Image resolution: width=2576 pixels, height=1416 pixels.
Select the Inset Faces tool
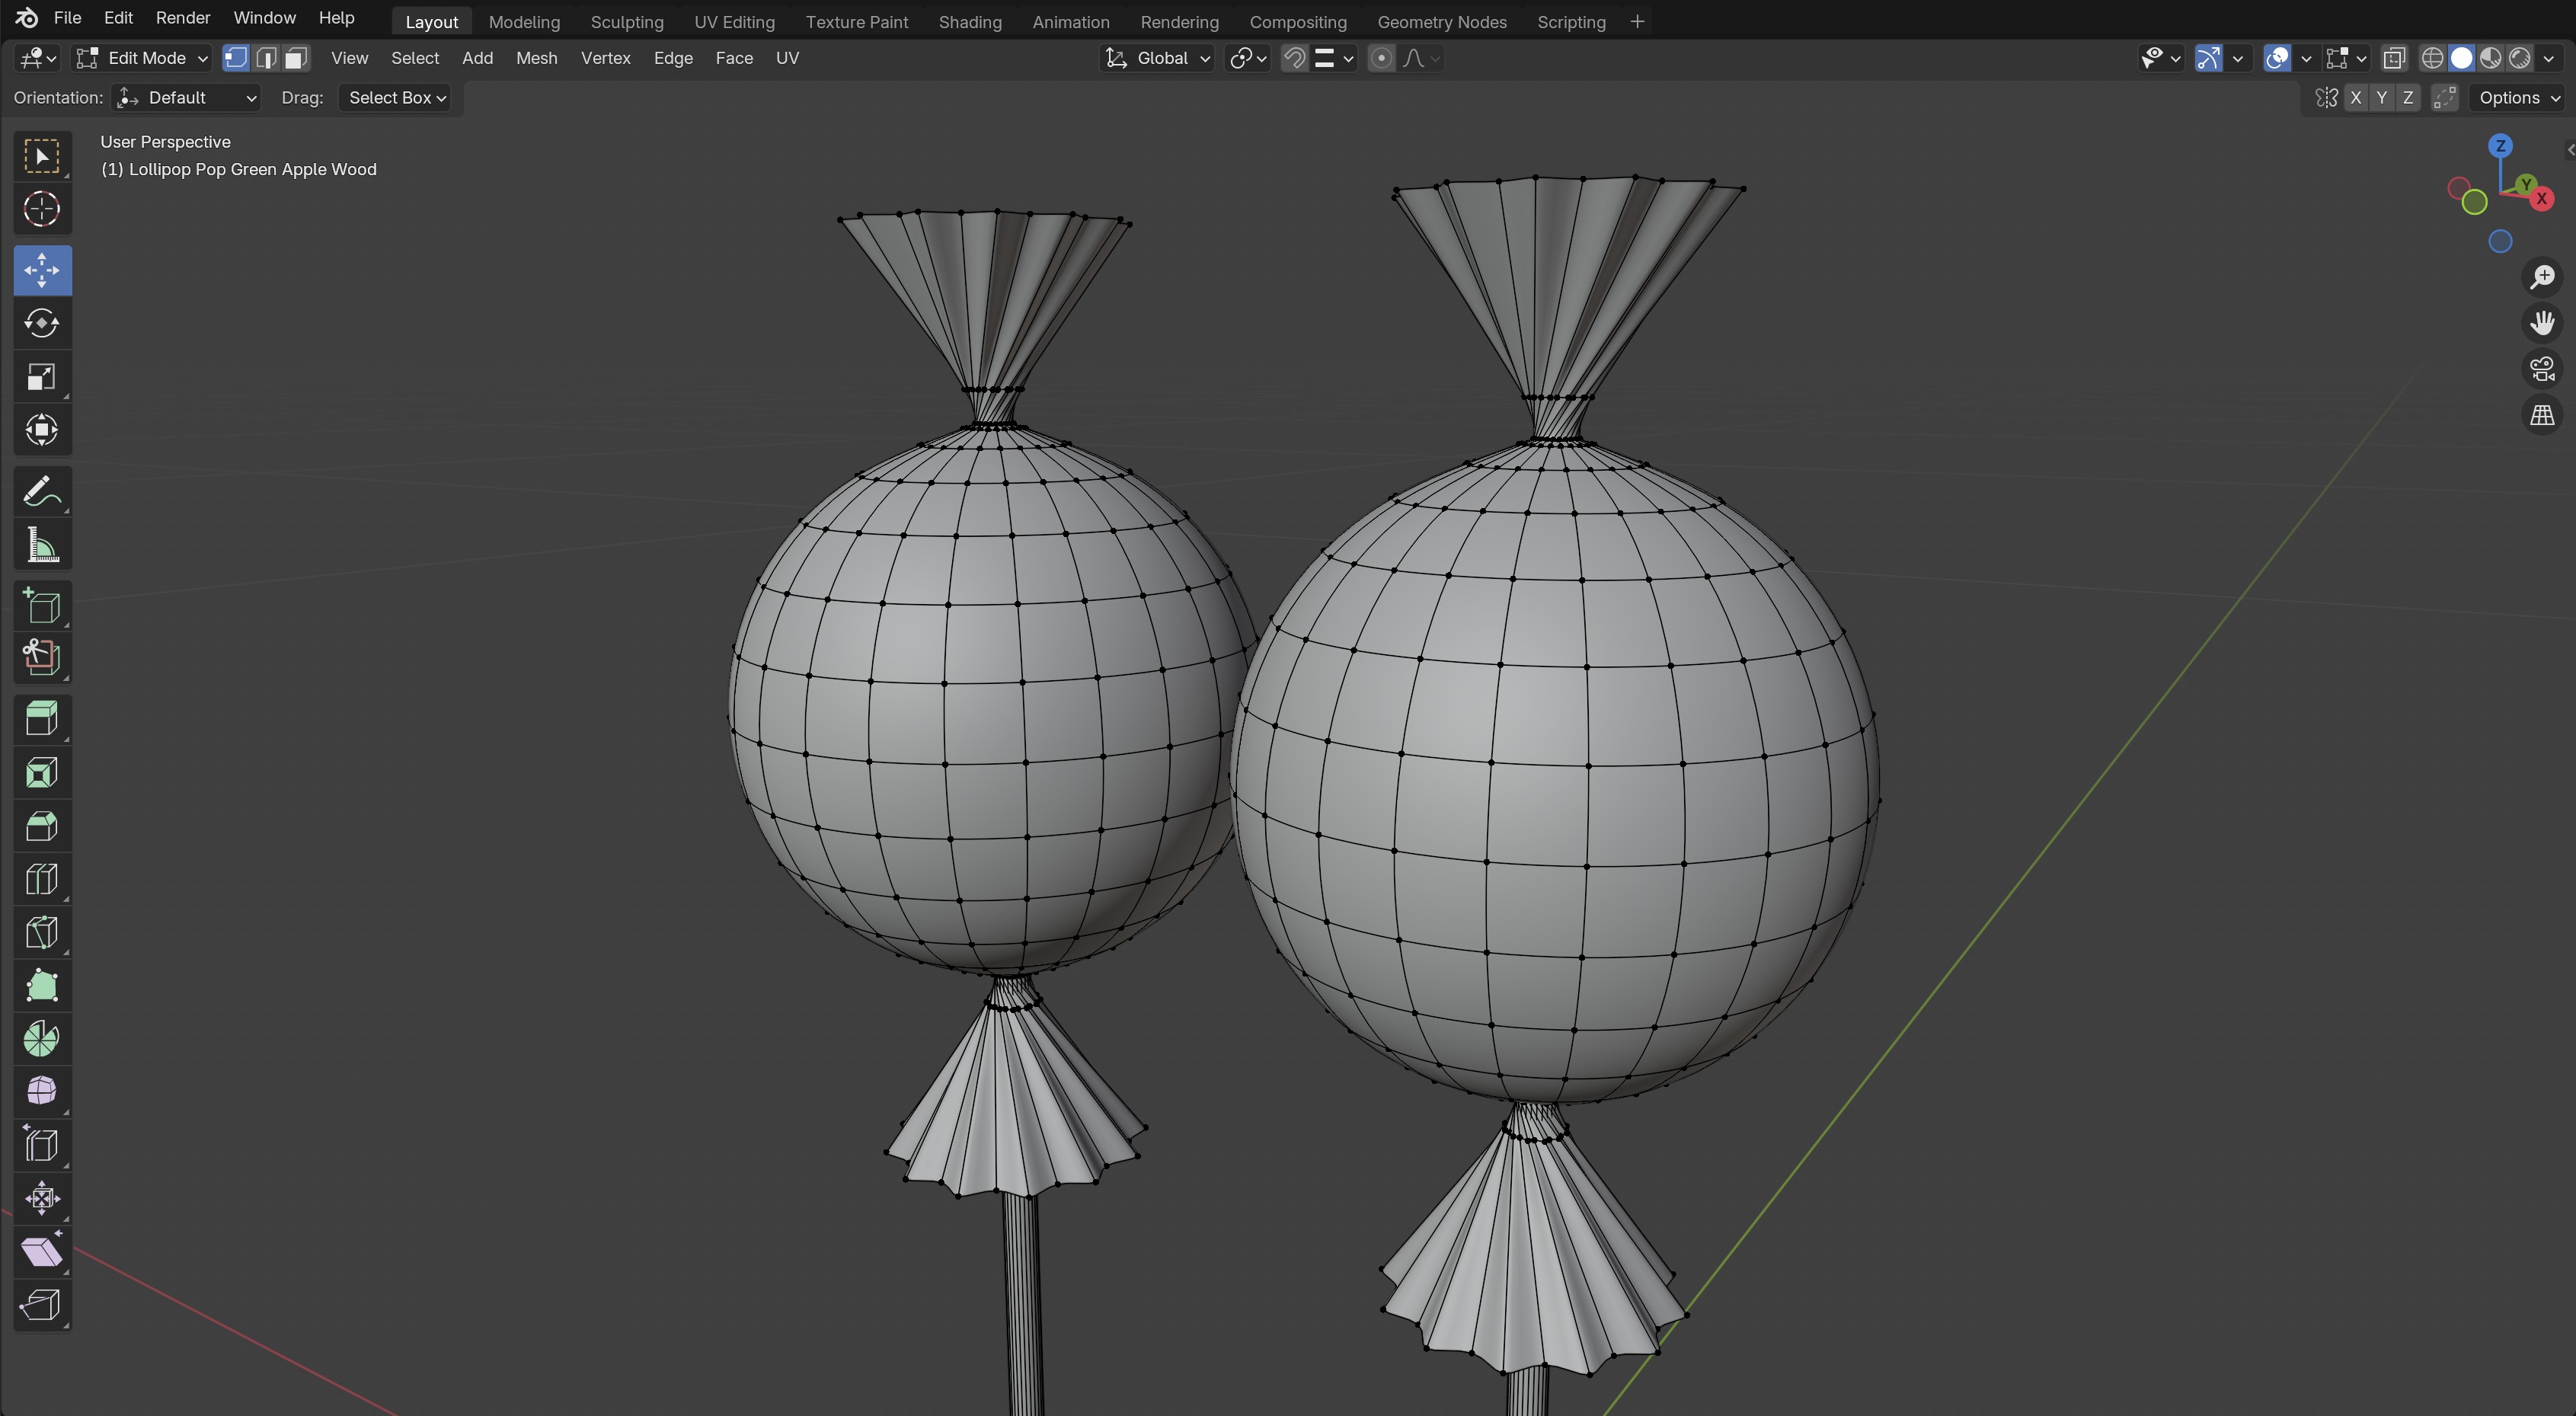click(42, 773)
